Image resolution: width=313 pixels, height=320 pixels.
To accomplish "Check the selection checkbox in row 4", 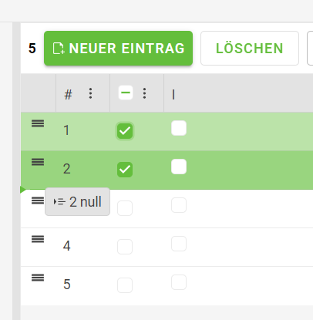I will [x=125, y=247].
